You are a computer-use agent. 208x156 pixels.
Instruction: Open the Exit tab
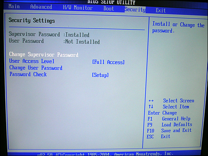(x=160, y=10)
